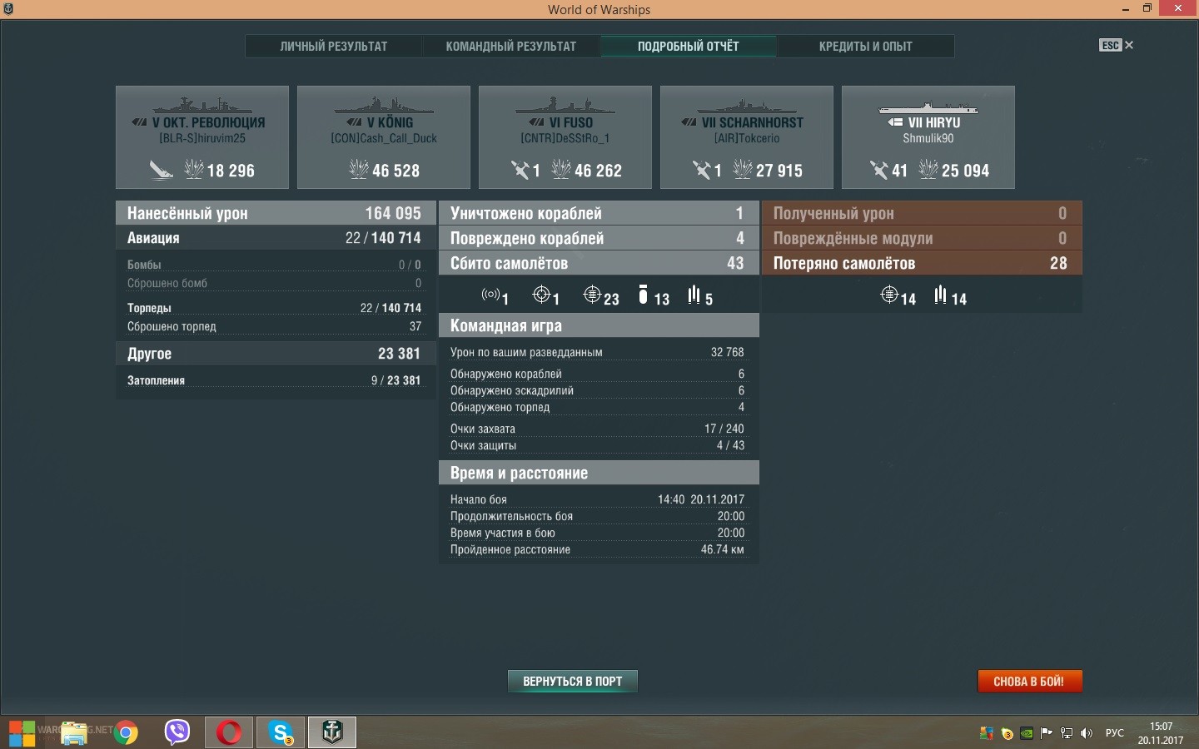Switch to Opera on the taskbar

tap(229, 733)
